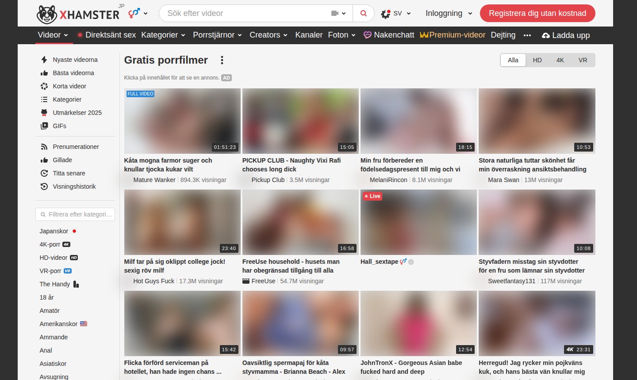Click the crown Premium-videor icon

(x=424, y=35)
